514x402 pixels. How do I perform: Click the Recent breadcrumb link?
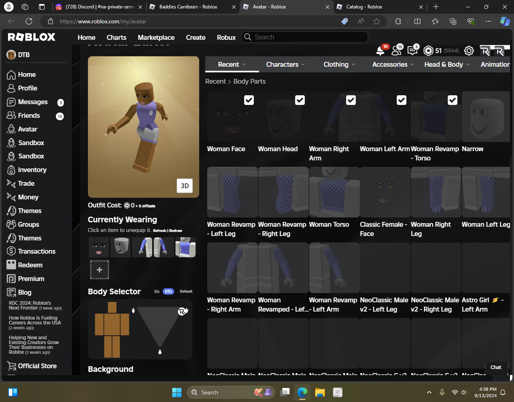216,81
